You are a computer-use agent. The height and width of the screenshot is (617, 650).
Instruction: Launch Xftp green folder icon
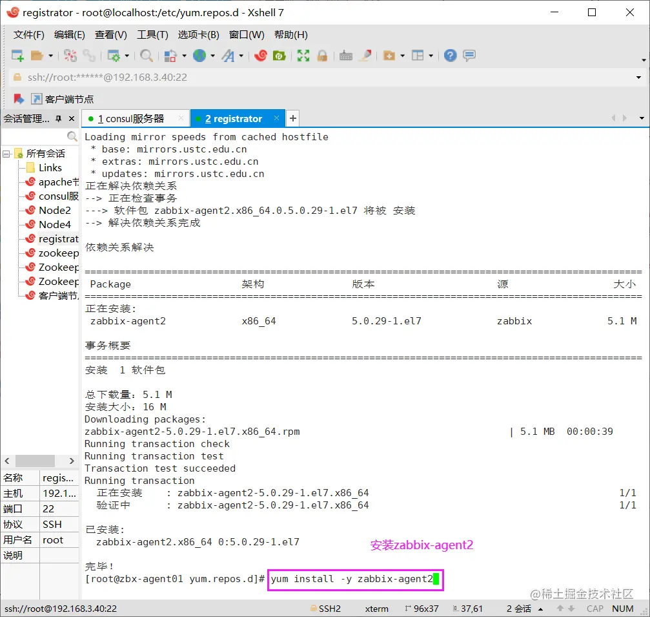[x=279, y=56]
